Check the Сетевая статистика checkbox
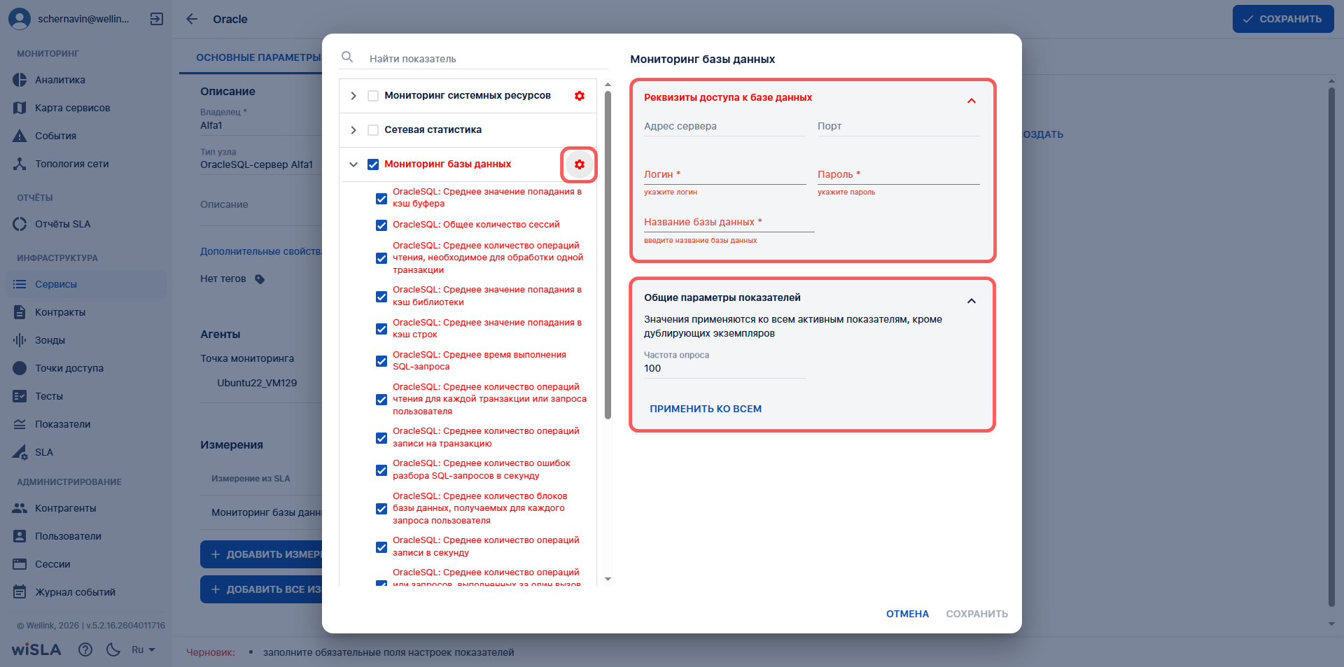Viewport: 1344px width, 667px height. coord(373,130)
